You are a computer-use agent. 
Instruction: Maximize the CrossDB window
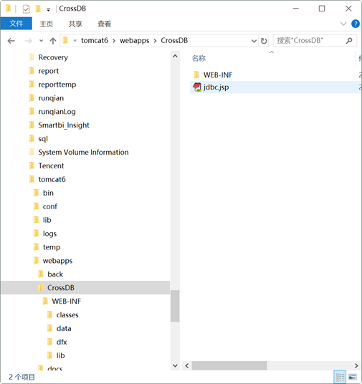coord(322,9)
